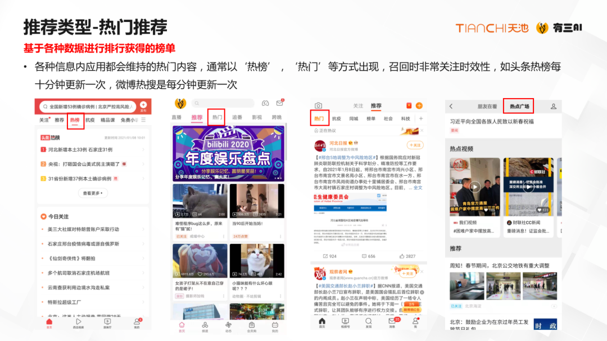
Task: Click Toutiao search input field
Action: [88, 106]
